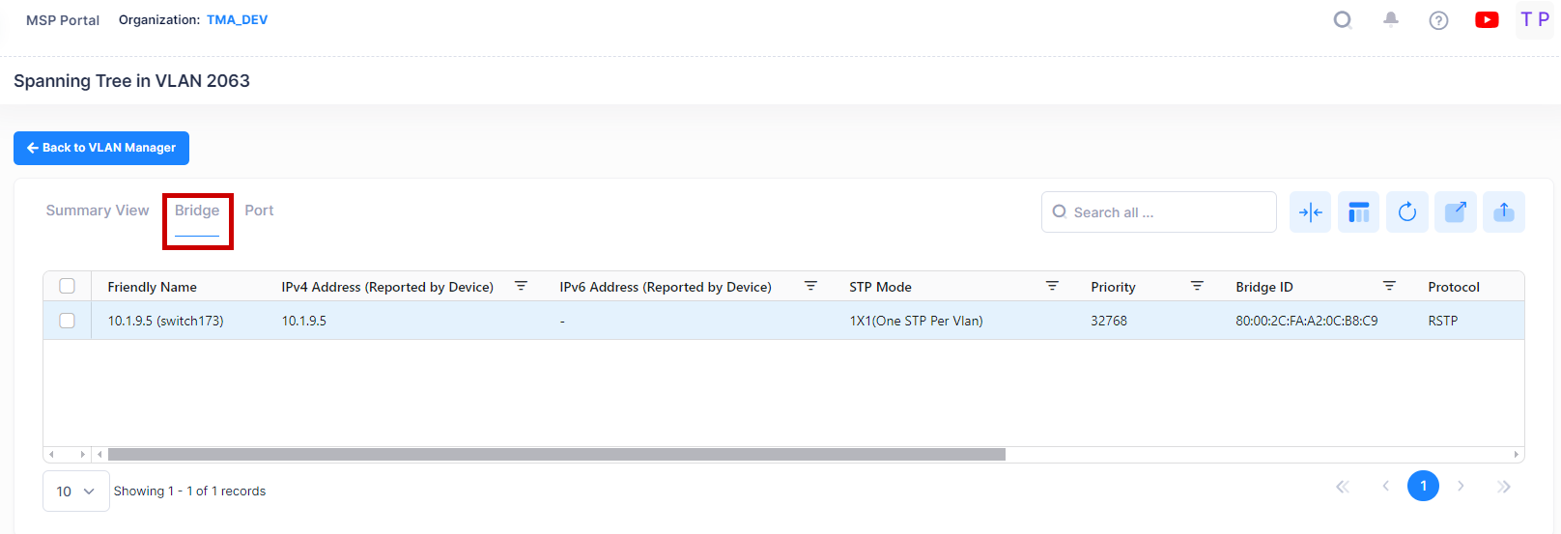Toggle the select all rows checkbox
The width and height of the screenshot is (1561, 534).
(68, 286)
